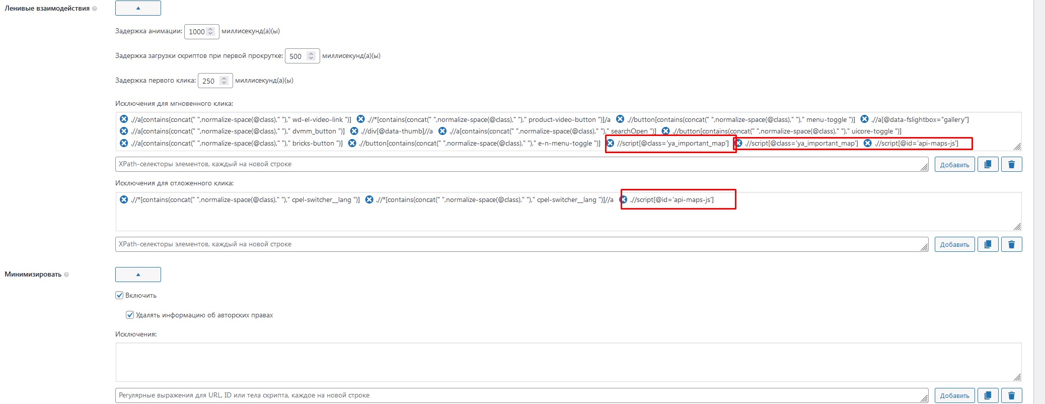The height and width of the screenshot is (404, 1045).
Task: Remove the dvmm_button selector tag
Action: 124,131
